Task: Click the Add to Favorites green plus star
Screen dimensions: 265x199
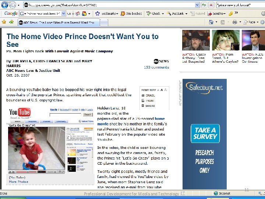Action: (x=11, y=22)
